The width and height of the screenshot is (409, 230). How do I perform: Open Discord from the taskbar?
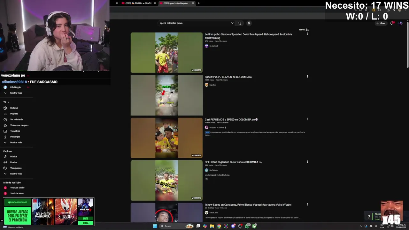click(x=233, y=226)
